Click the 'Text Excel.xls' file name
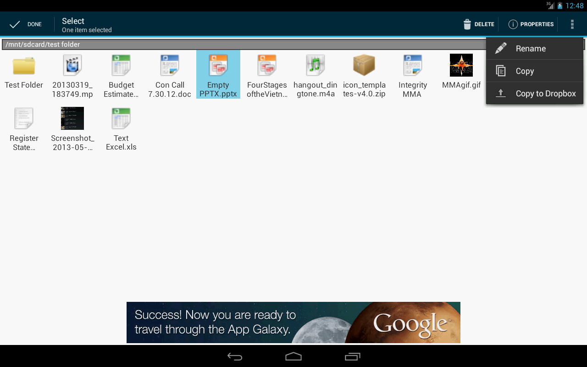Viewport: 587px width, 367px height. pyautogui.click(x=121, y=143)
